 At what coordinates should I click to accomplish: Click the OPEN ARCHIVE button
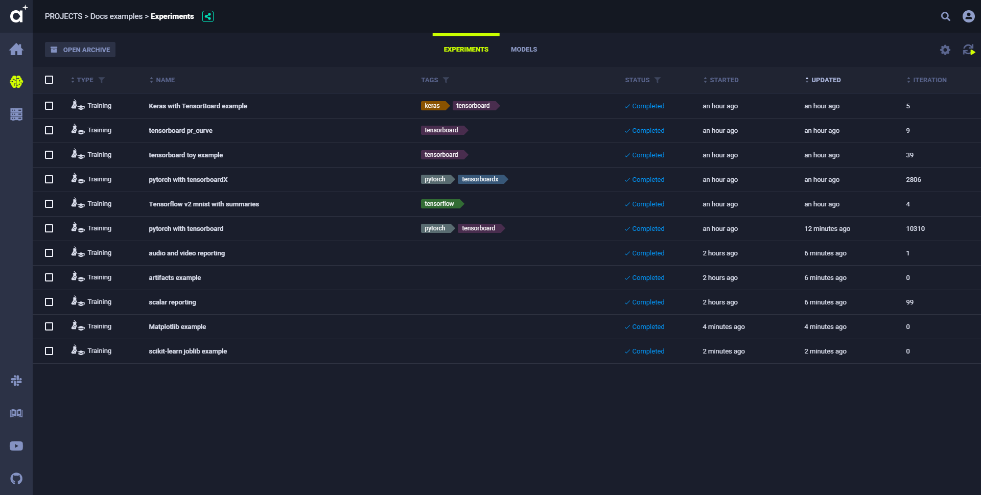pyautogui.click(x=80, y=50)
